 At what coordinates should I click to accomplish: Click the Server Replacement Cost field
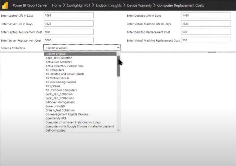click(x=69, y=40)
